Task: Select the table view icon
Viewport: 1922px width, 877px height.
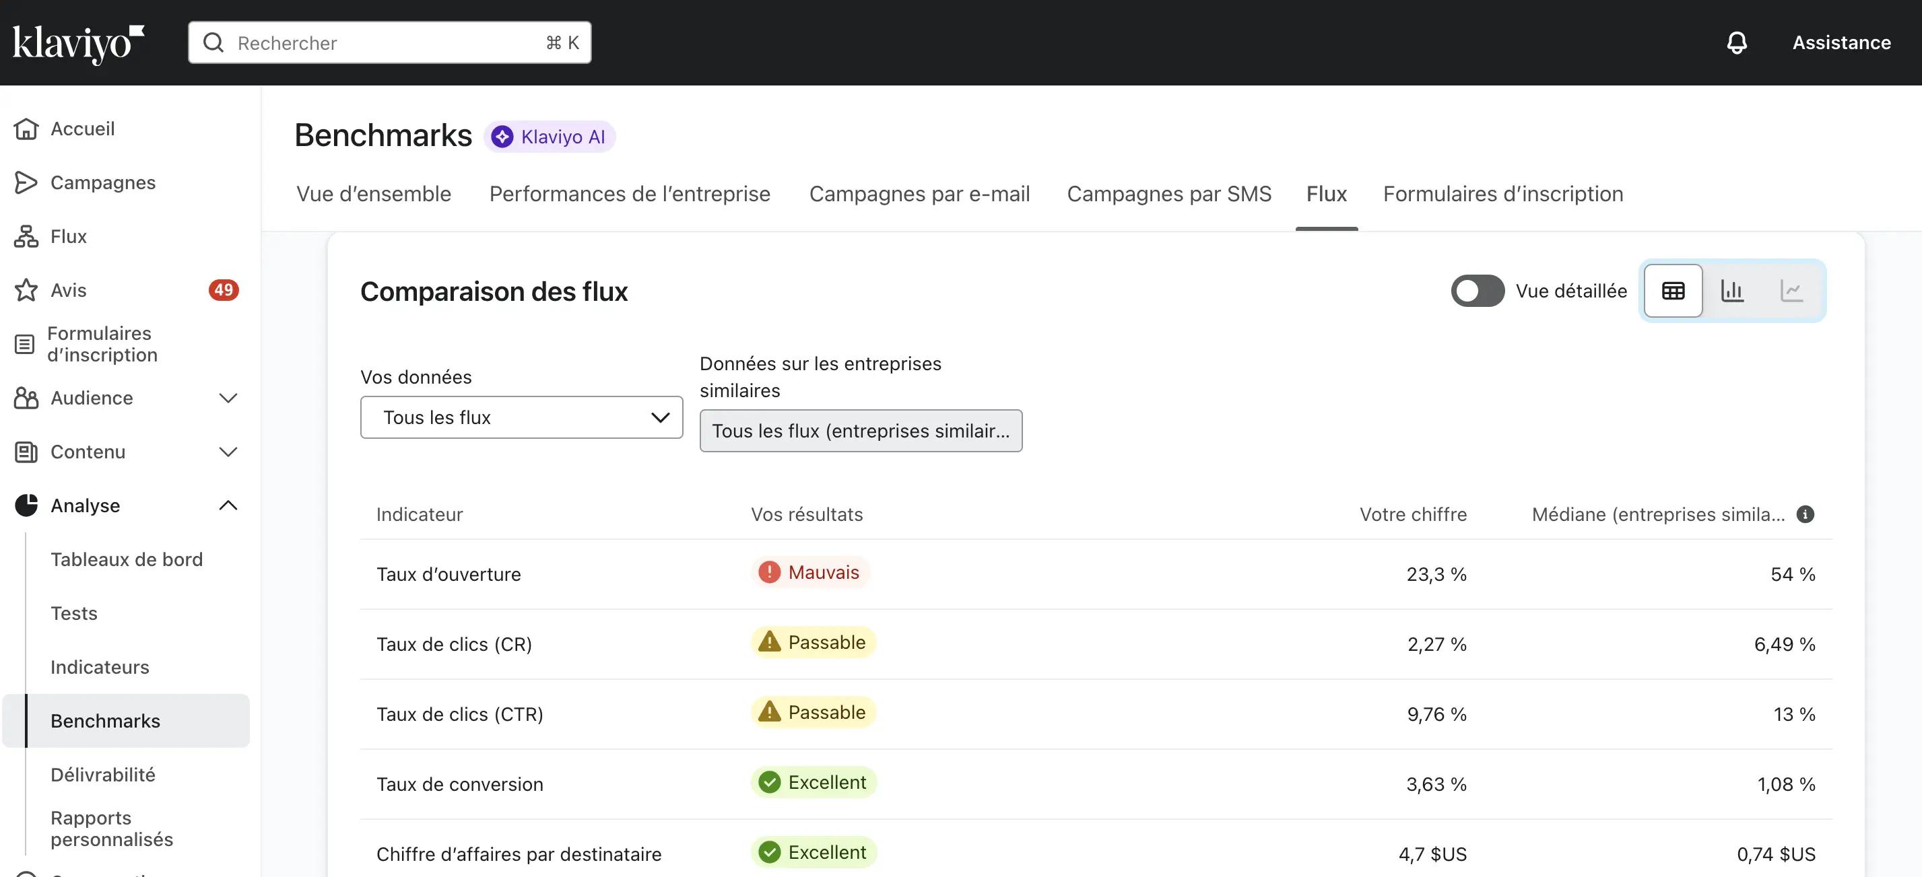Action: click(x=1673, y=291)
